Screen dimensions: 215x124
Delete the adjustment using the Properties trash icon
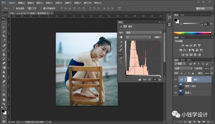159,80
